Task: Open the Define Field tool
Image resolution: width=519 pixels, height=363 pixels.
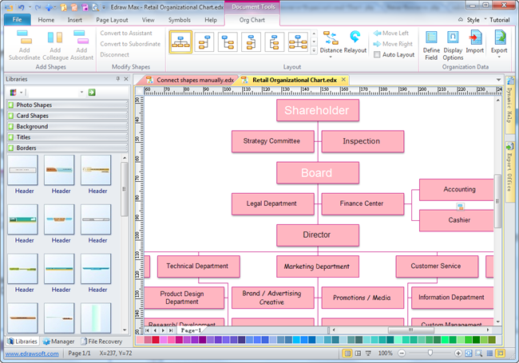Action: (431, 45)
